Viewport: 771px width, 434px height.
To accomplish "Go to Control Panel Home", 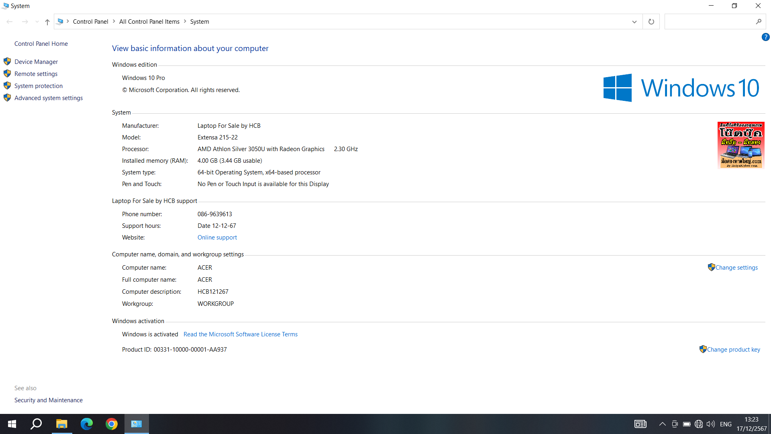I will pos(41,43).
